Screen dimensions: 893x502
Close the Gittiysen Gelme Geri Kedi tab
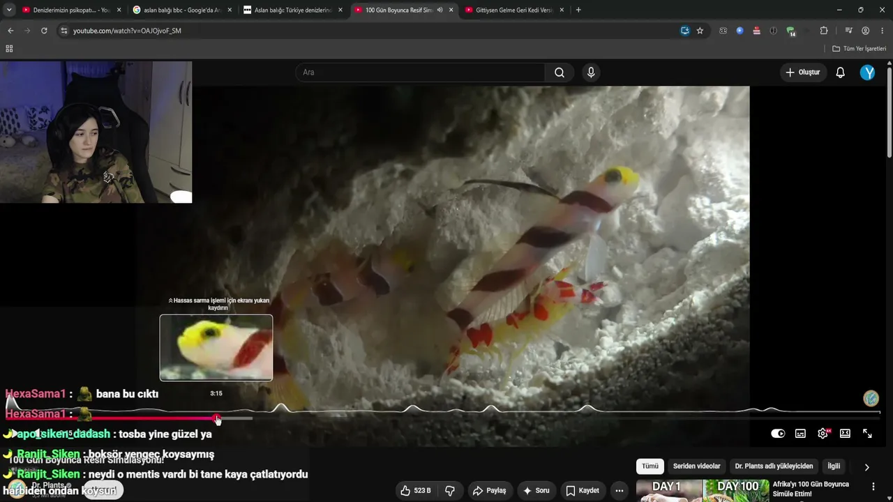point(562,10)
